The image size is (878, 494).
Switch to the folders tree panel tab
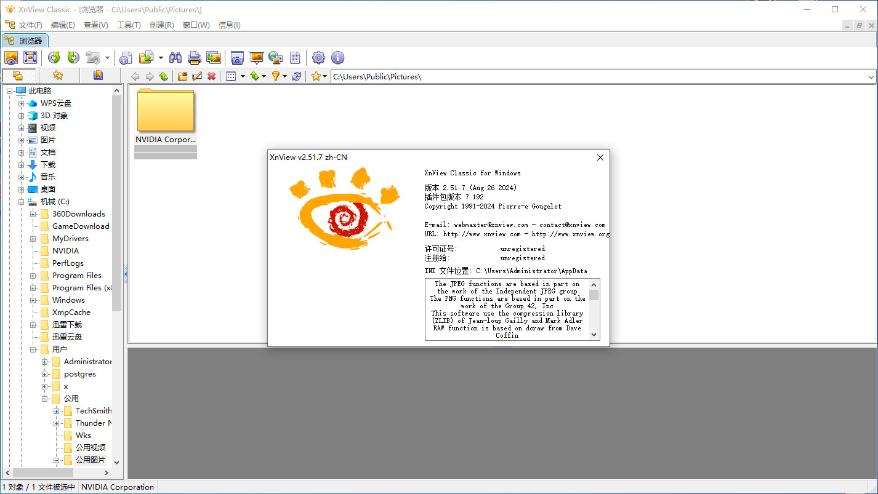[x=18, y=76]
